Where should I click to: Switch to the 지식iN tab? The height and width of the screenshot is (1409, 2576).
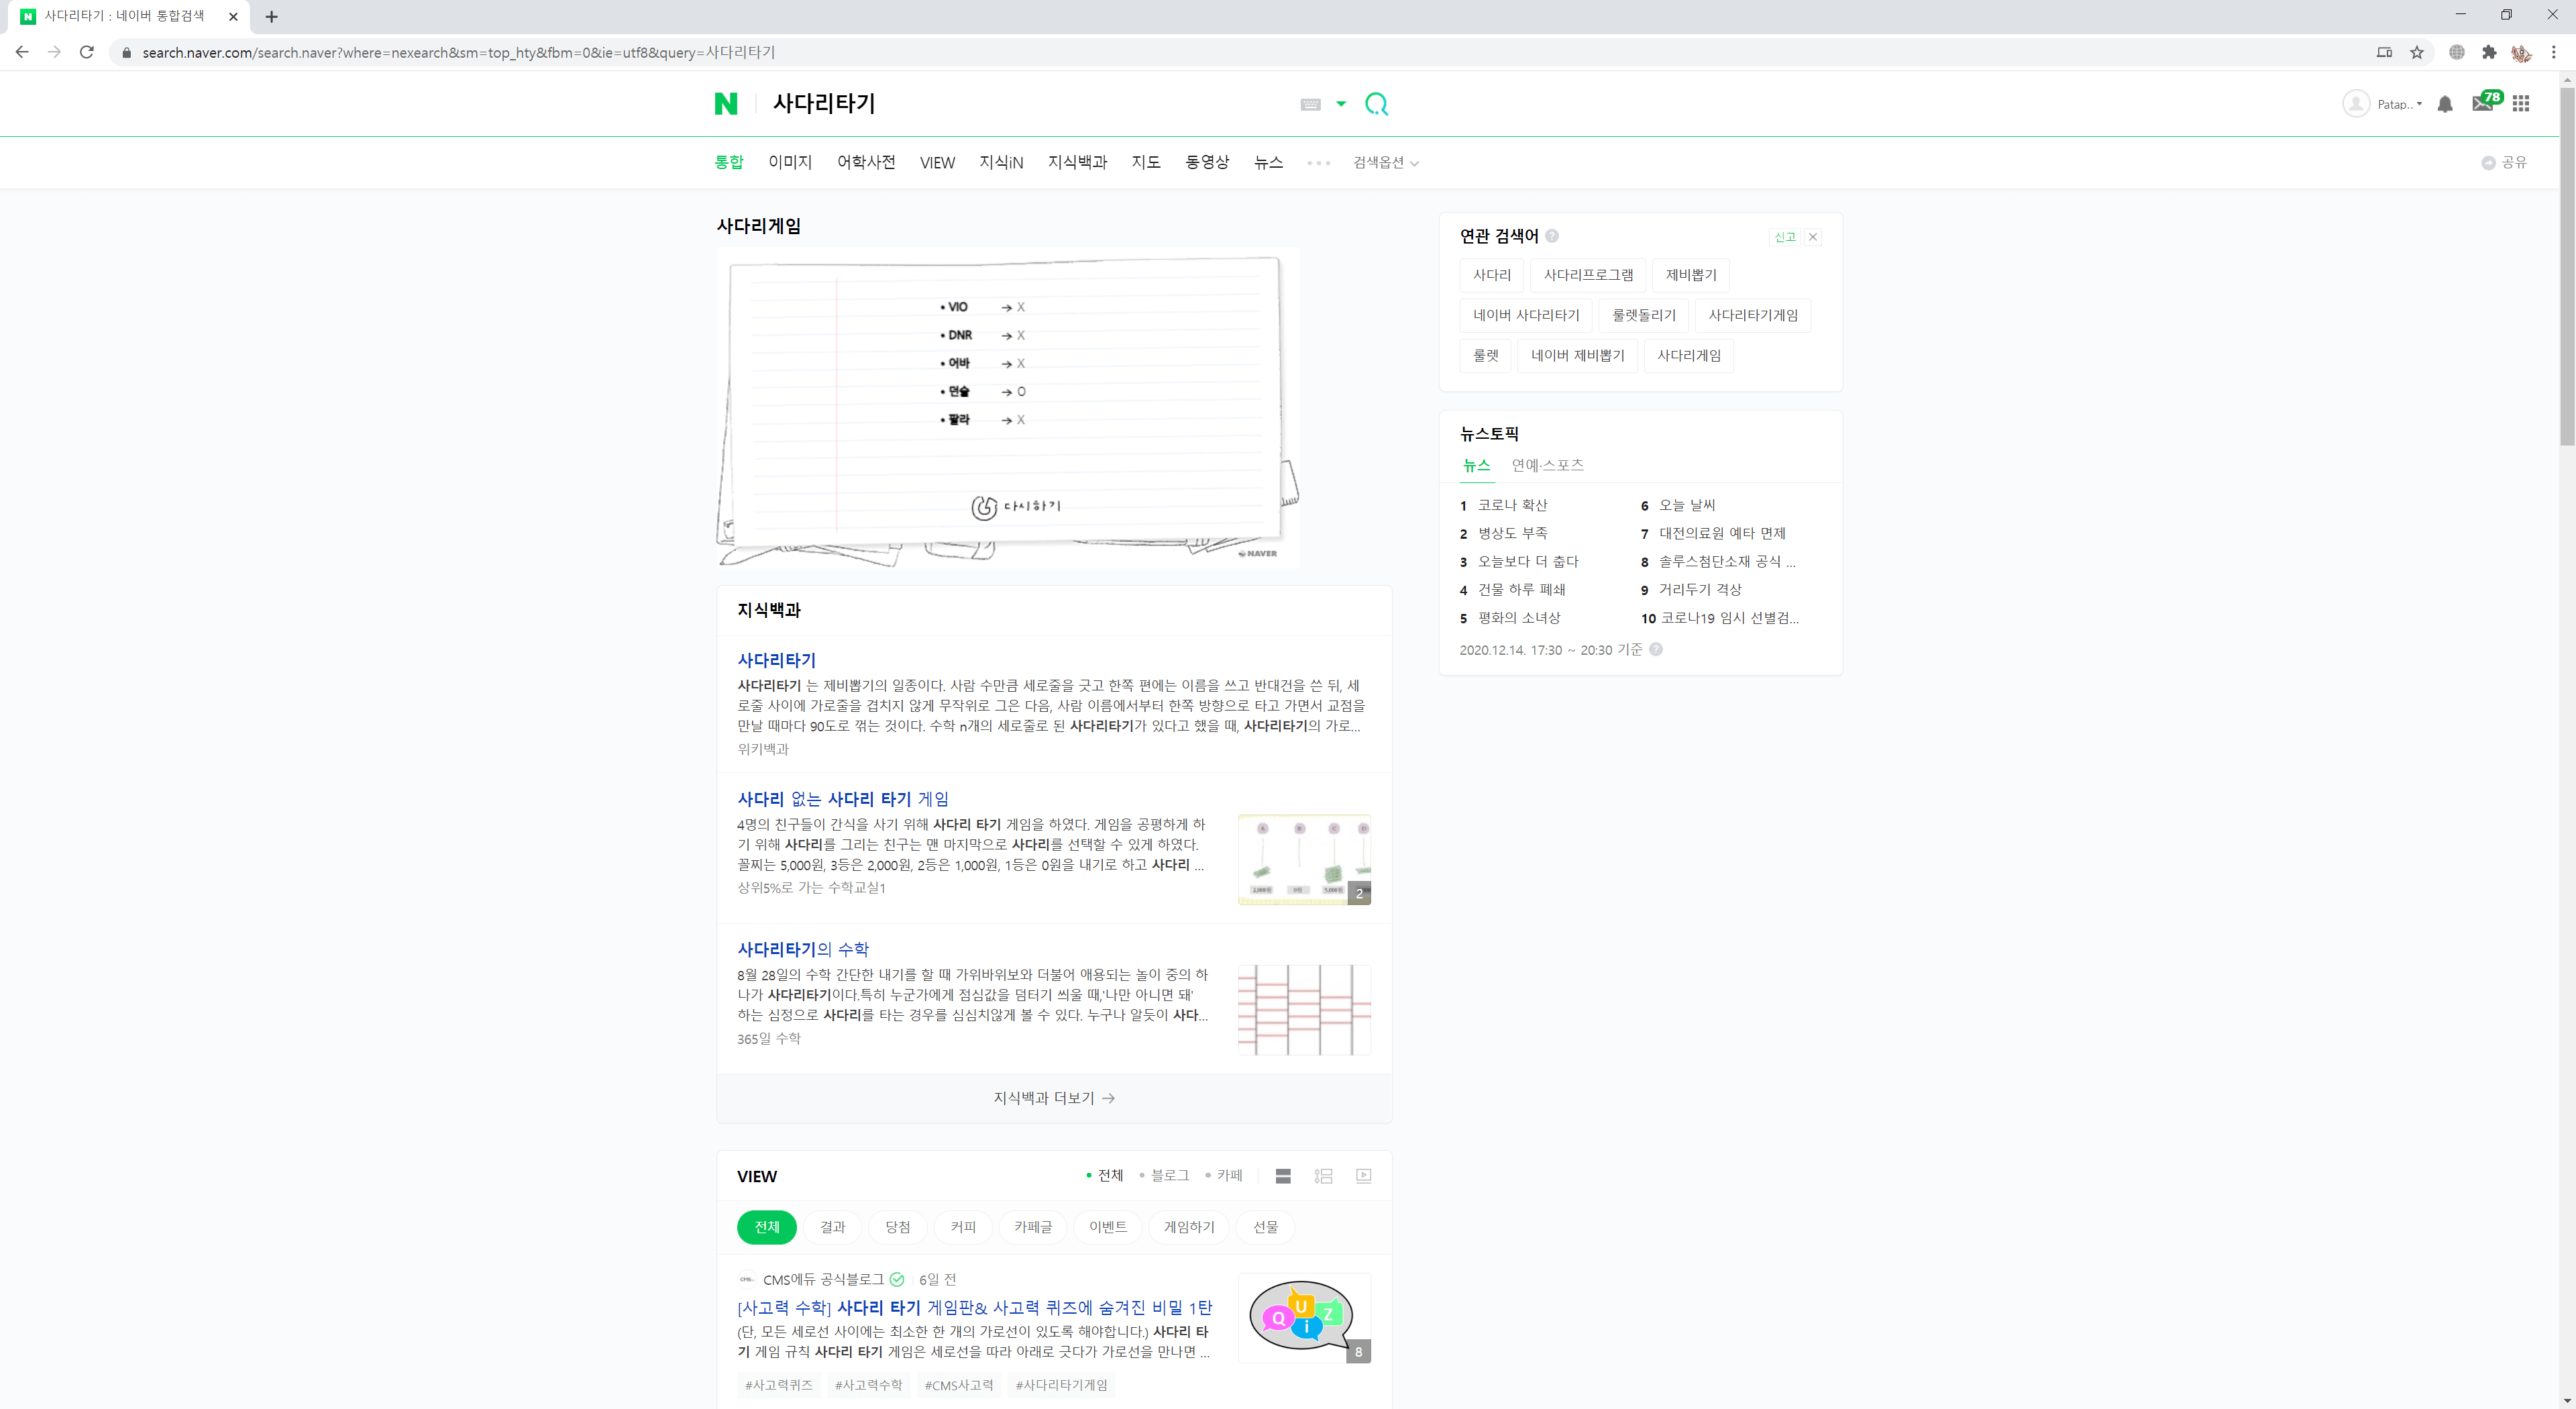[1001, 162]
